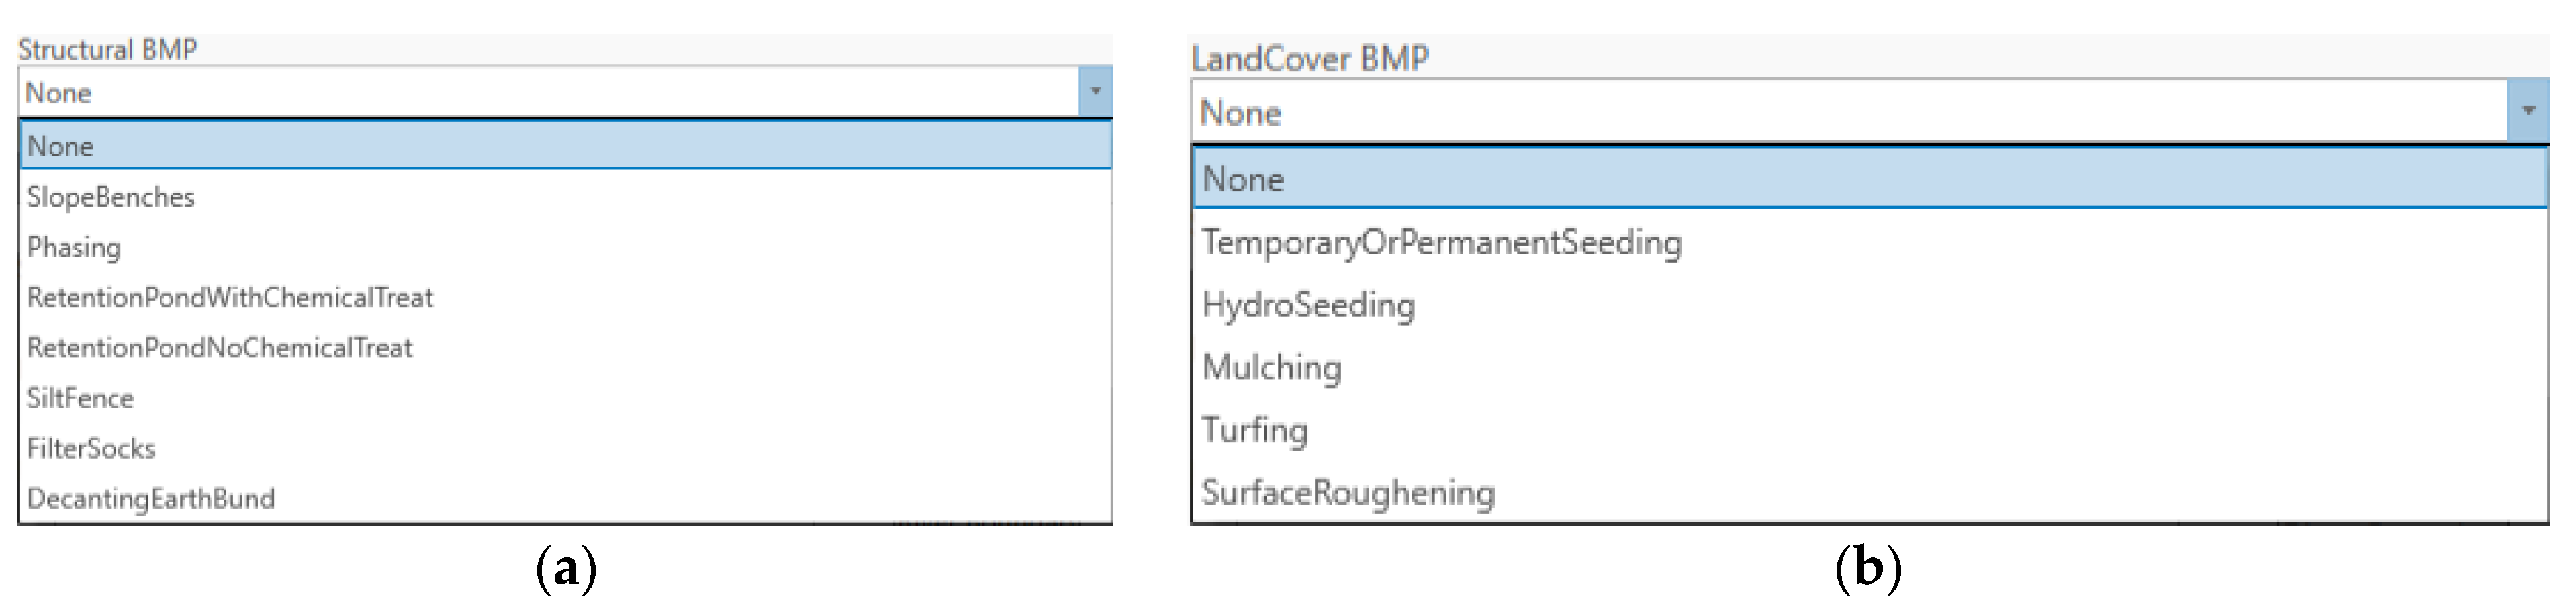
Task: Click the LandCover BMP label
Action: pos(1310,59)
